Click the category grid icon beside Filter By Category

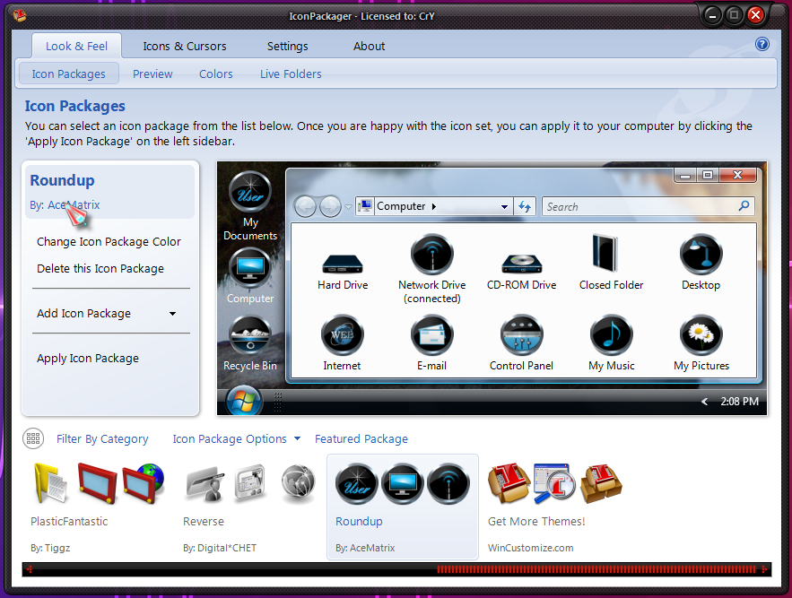tap(33, 438)
